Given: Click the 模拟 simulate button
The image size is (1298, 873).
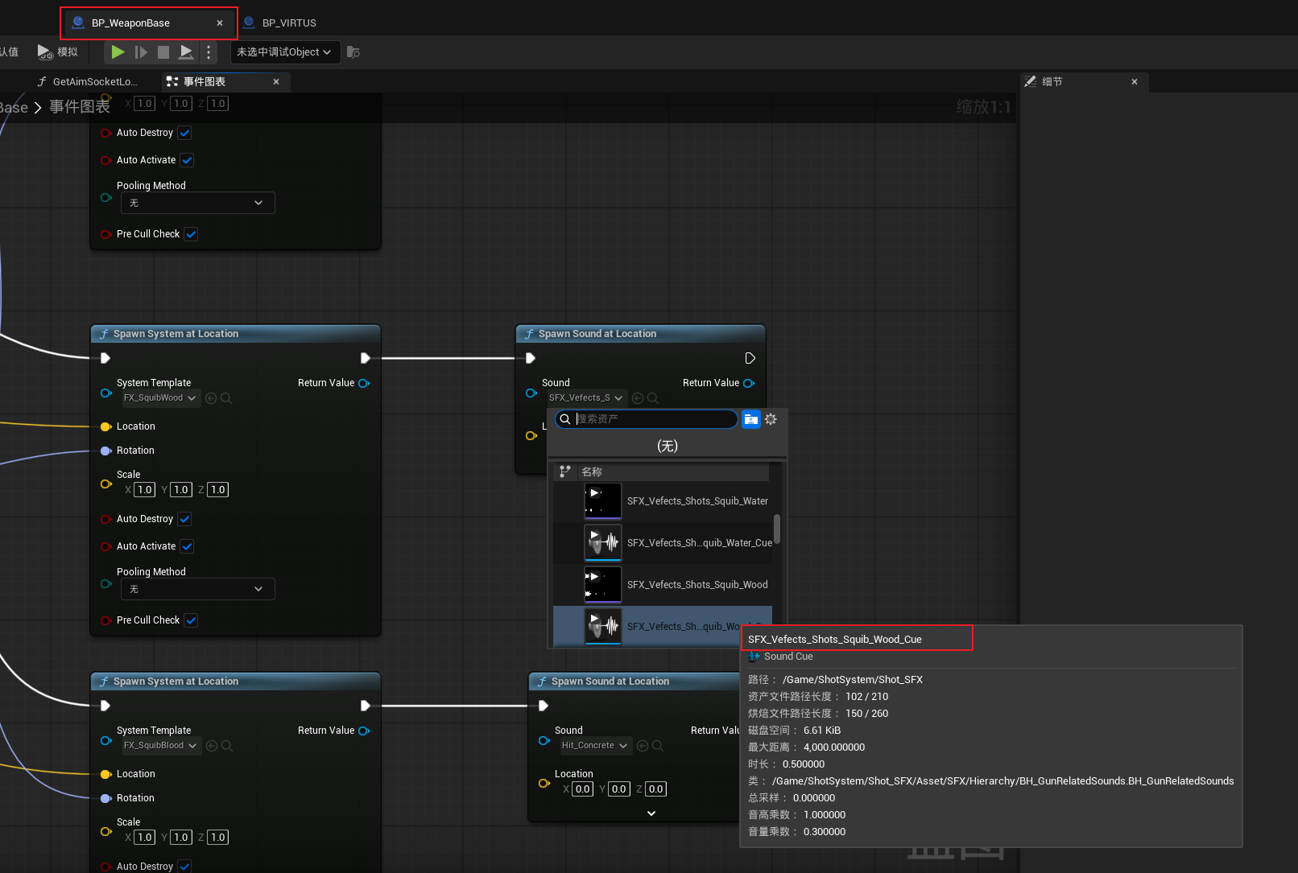Looking at the screenshot, I should [x=57, y=52].
